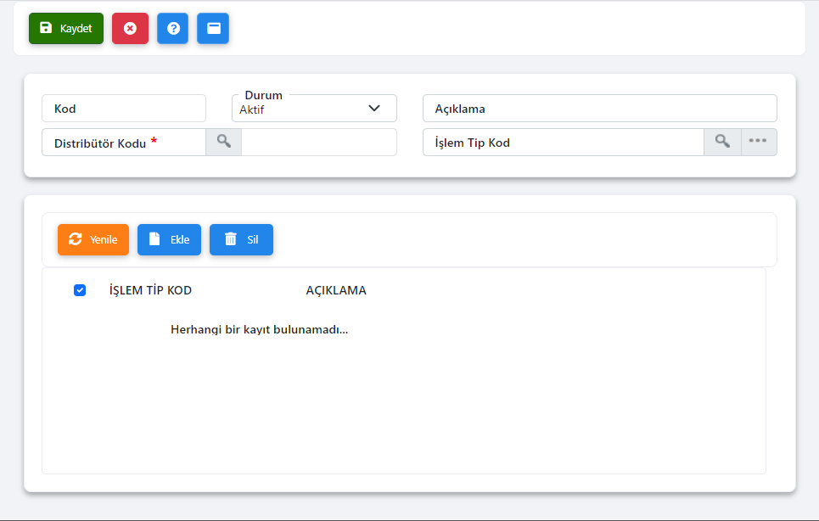This screenshot has width=819, height=521.
Task: Add a new record with Ekle
Action: coord(169,239)
